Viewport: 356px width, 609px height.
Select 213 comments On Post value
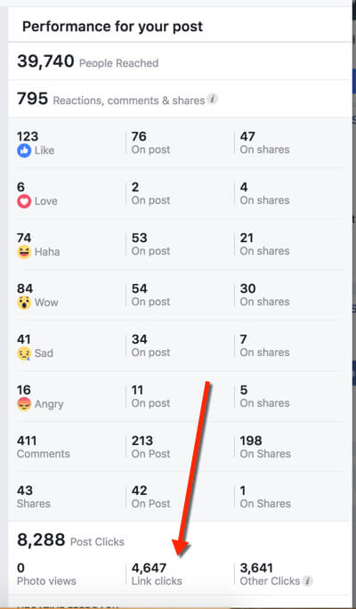coord(142,441)
